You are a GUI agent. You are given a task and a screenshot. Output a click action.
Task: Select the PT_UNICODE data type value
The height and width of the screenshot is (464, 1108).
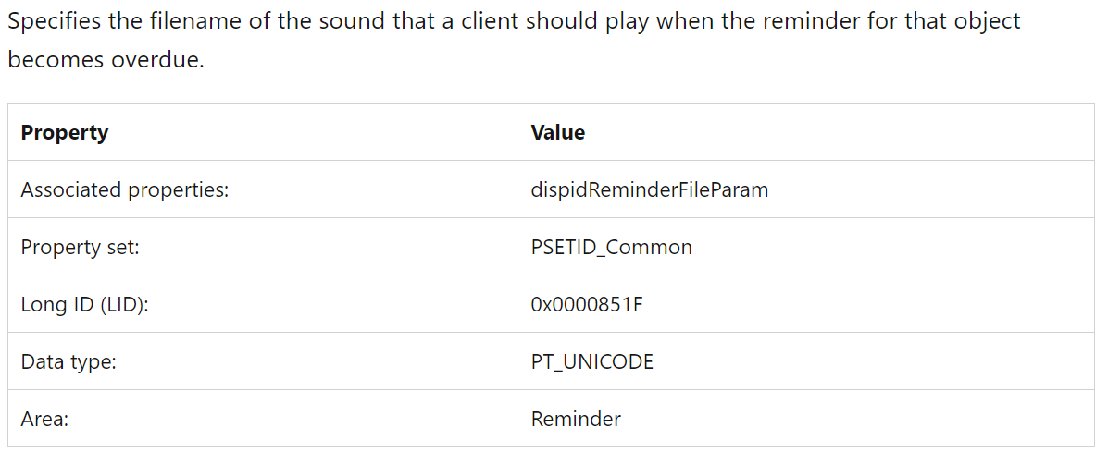[x=592, y=362]
